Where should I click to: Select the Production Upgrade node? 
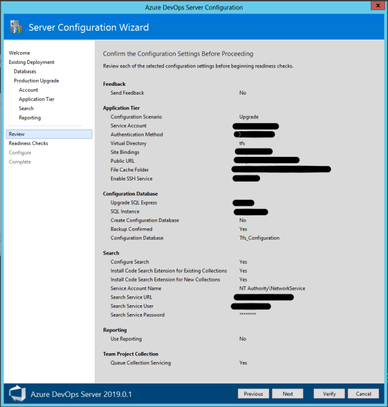(x=36, y=80)
